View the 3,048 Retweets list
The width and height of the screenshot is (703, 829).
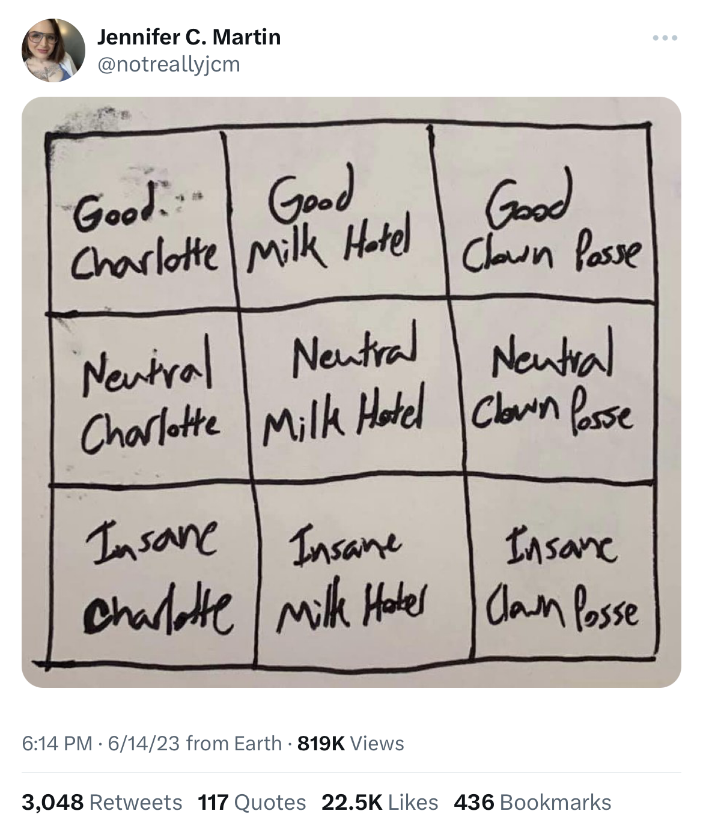102,802
